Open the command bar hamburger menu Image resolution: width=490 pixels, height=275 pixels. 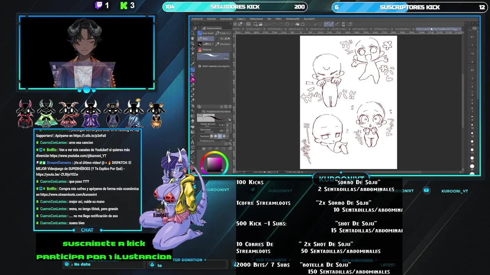(235, 24)
